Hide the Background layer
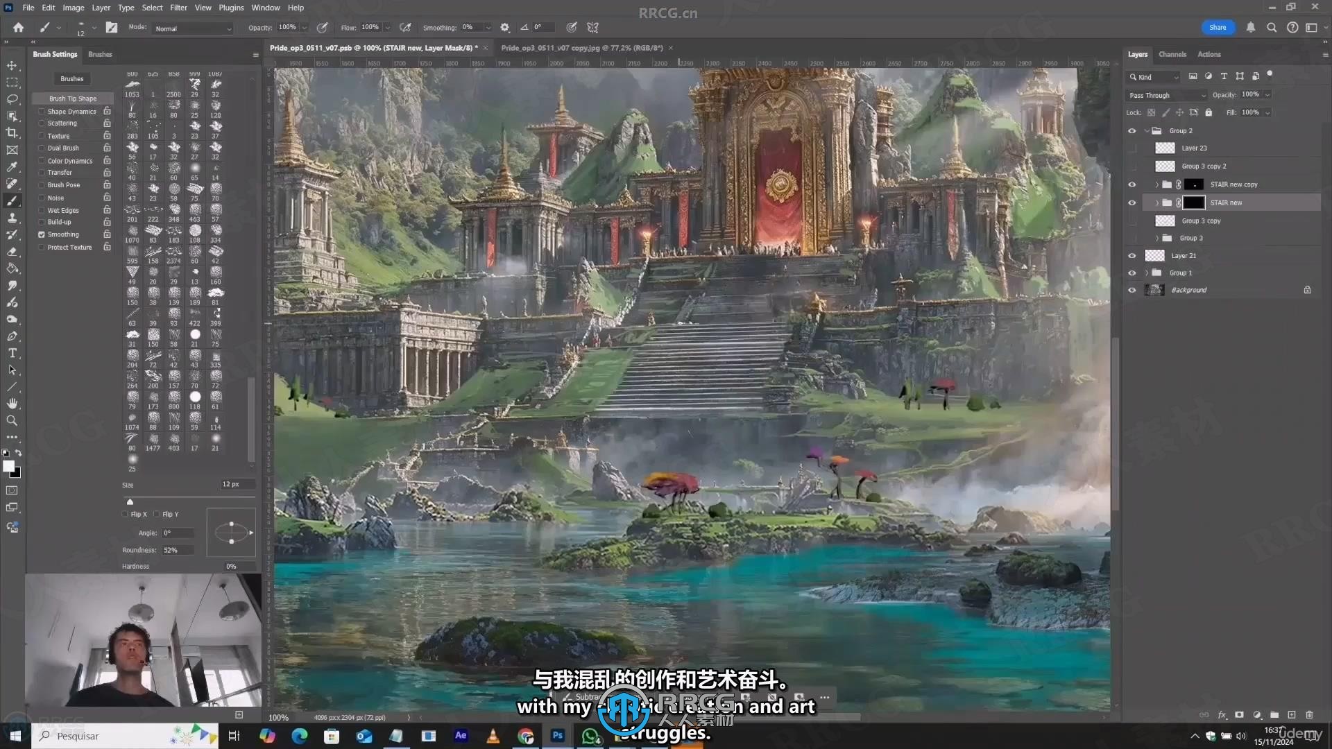Viewport: 1332px width, 749px height. coord(1132,290)
